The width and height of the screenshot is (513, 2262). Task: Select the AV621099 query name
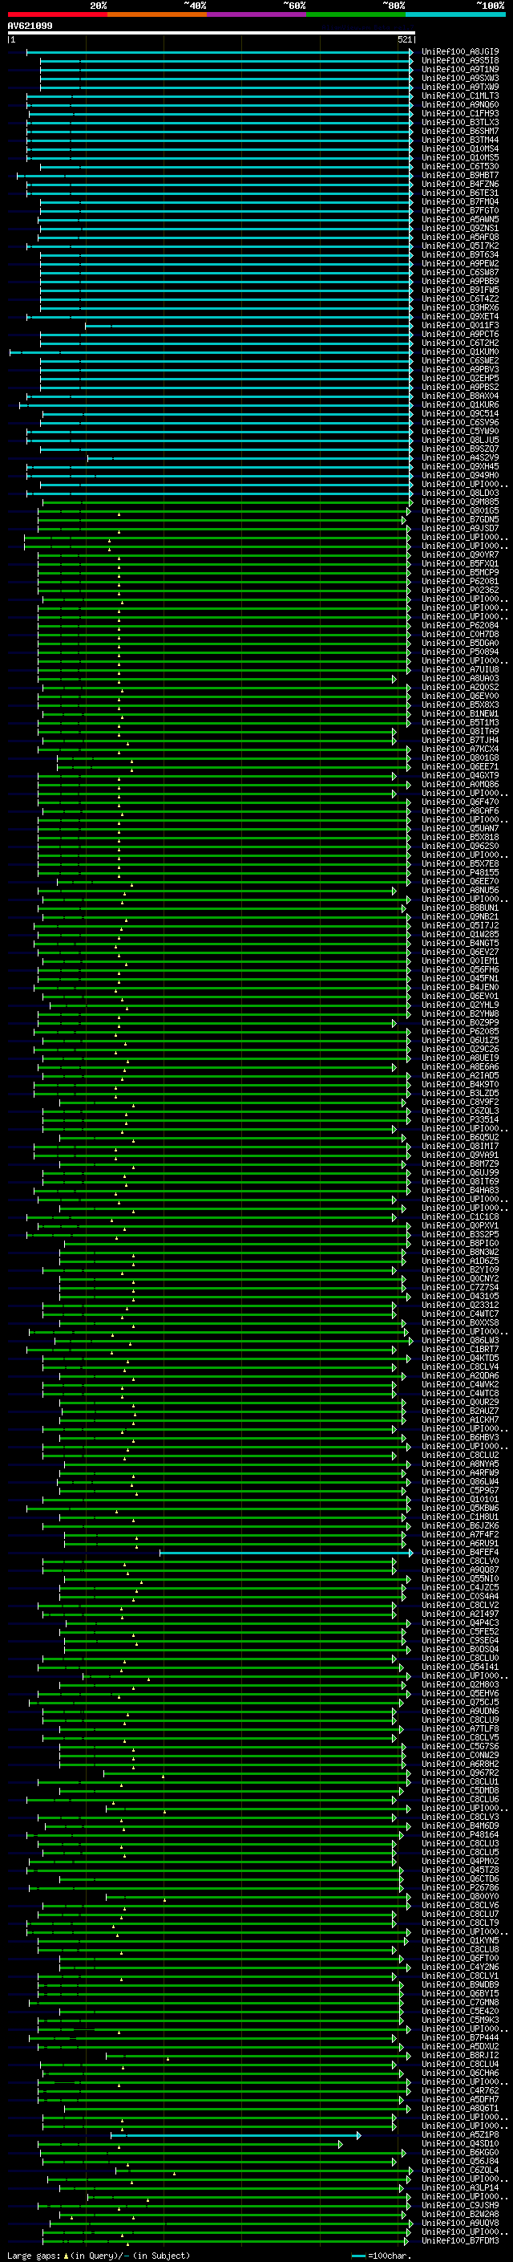(x=30, y=26)
